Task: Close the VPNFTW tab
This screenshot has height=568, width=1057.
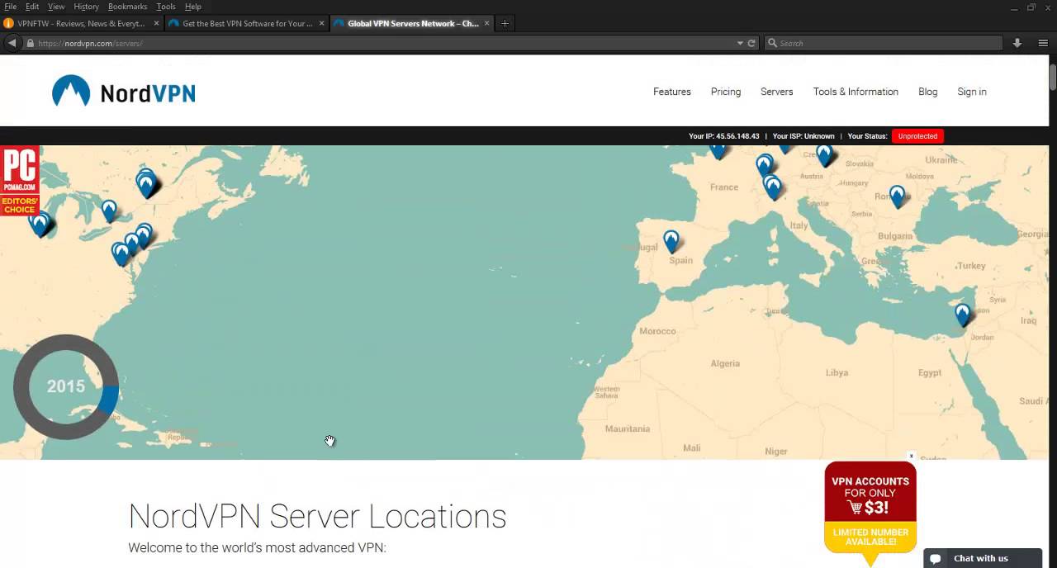Action: click(156, 23)
